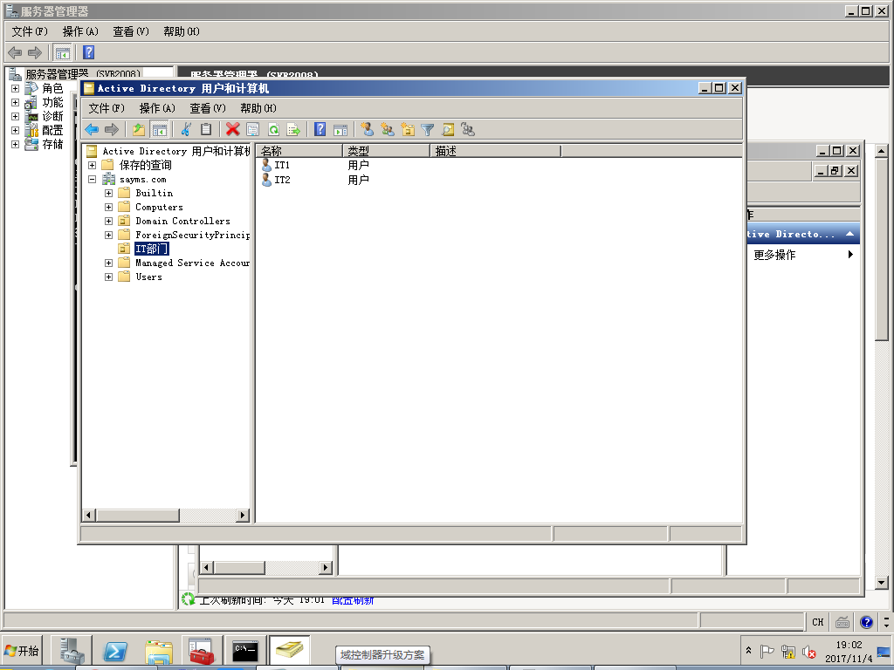894x670 pixels.
Task: Go up one level with folder icon
Action: pyautogui.click(x=139, y=129)
